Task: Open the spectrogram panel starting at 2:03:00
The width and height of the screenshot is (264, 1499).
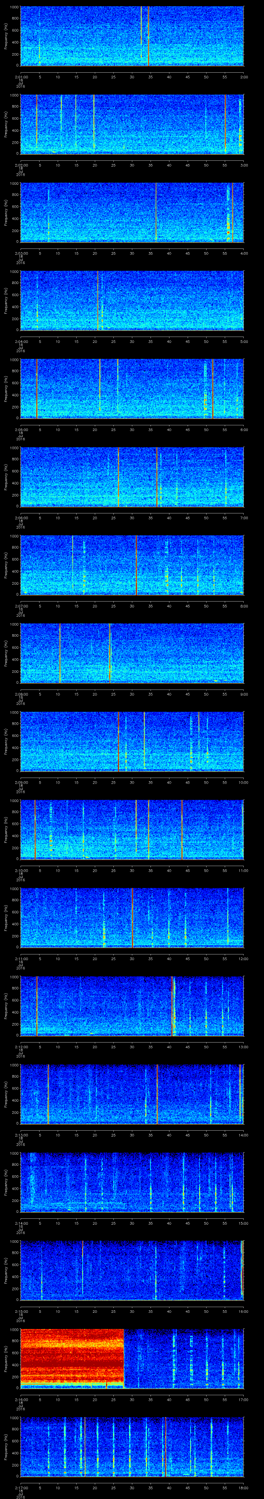Action: [x=132, y=212]
